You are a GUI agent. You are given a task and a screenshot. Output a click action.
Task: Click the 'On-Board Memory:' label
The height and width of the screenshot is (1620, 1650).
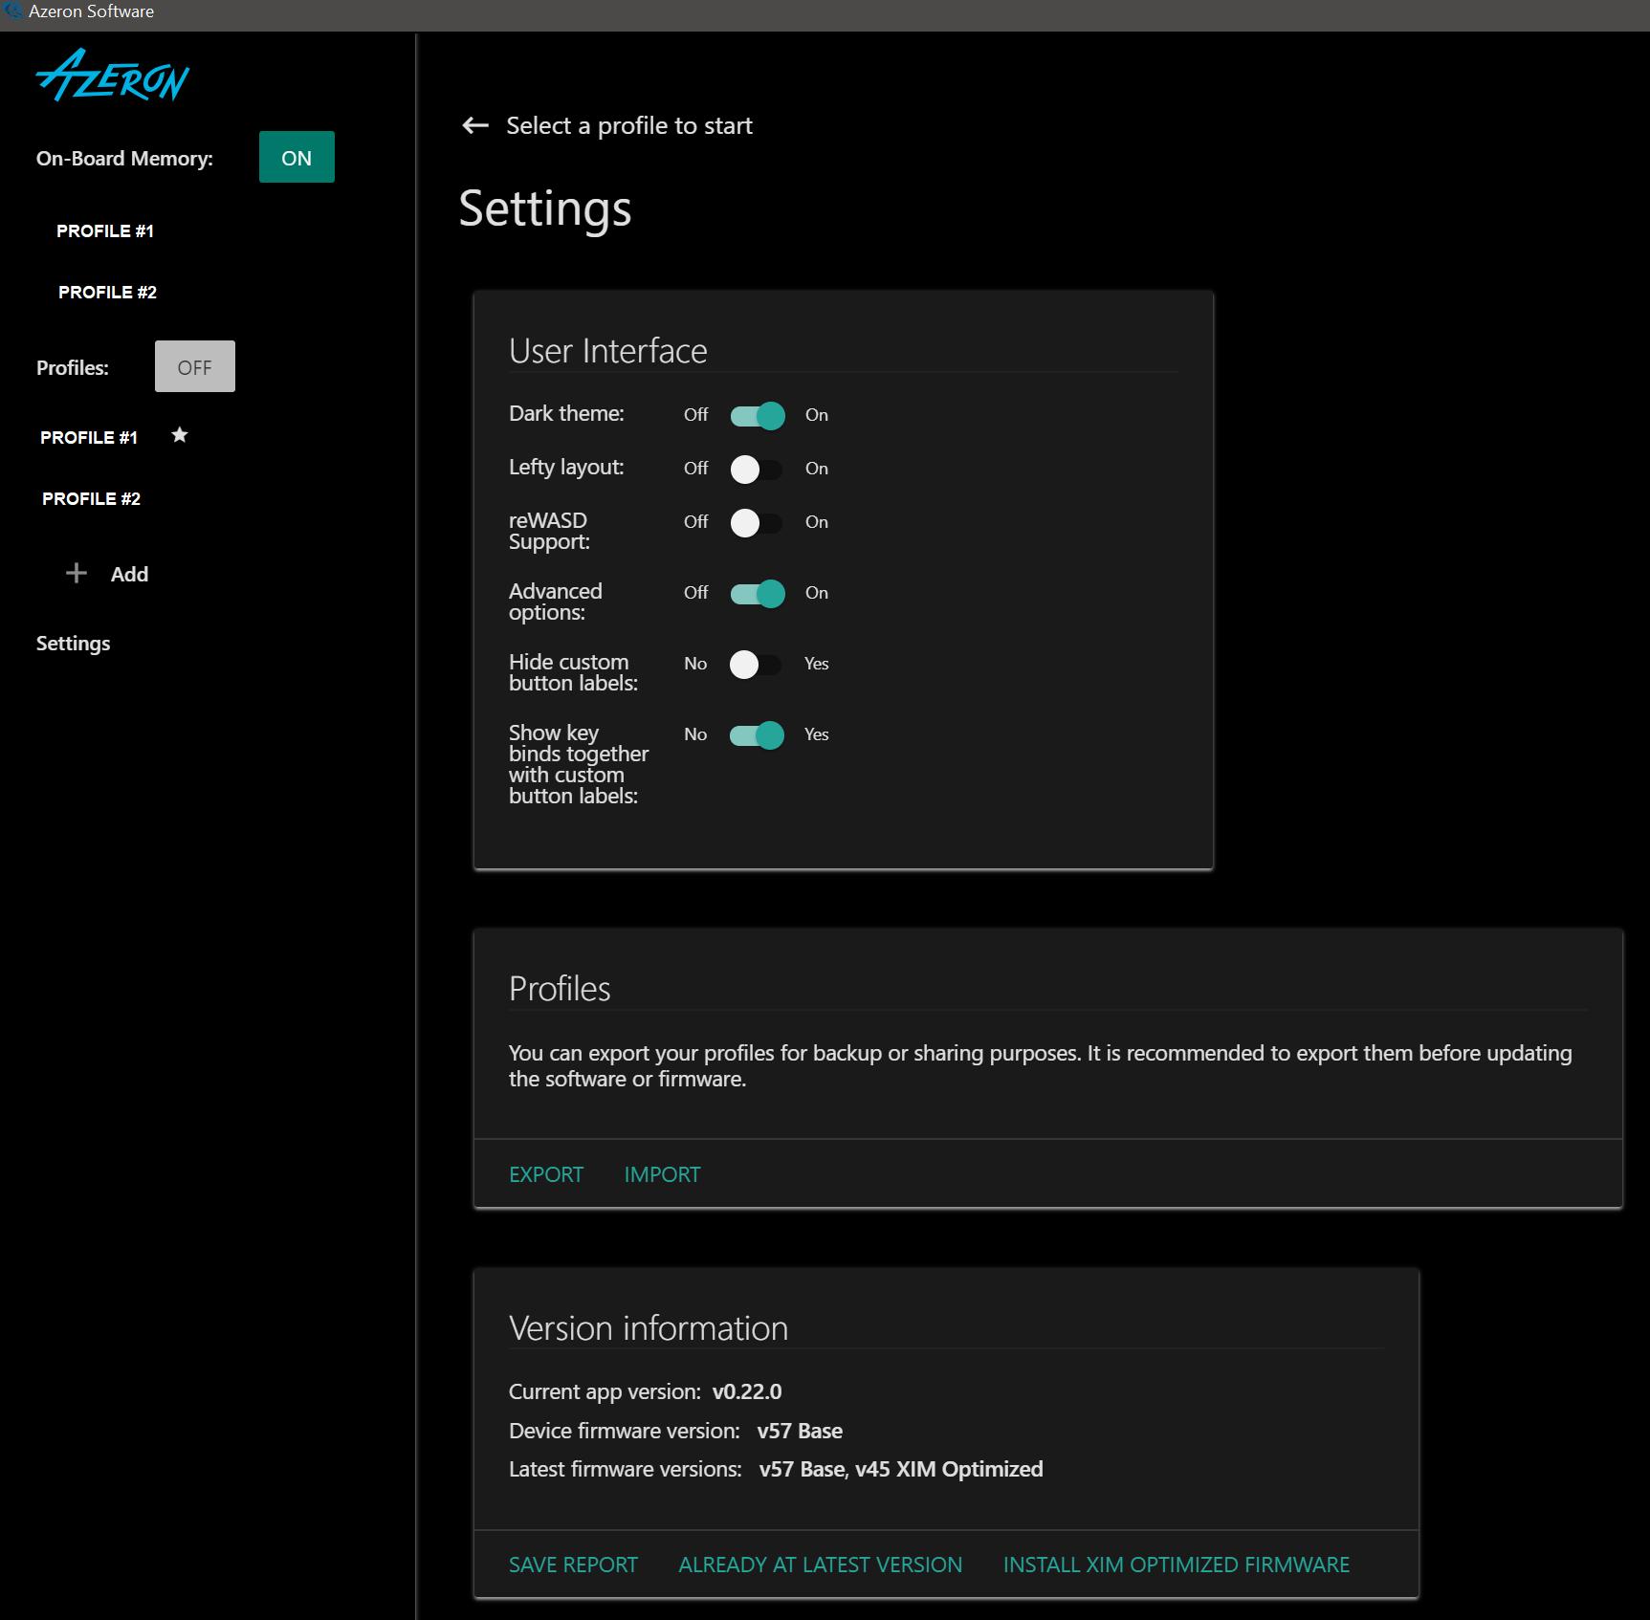pyautogui.click(x=124, y=159)
